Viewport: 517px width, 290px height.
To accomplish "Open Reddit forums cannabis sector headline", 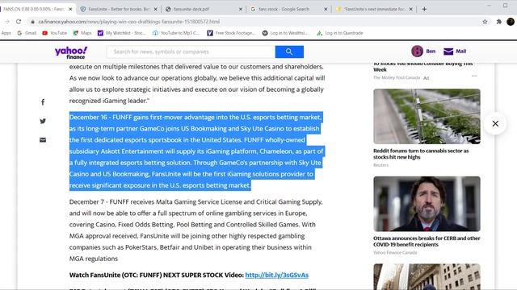I will click(x=421, y=154).
